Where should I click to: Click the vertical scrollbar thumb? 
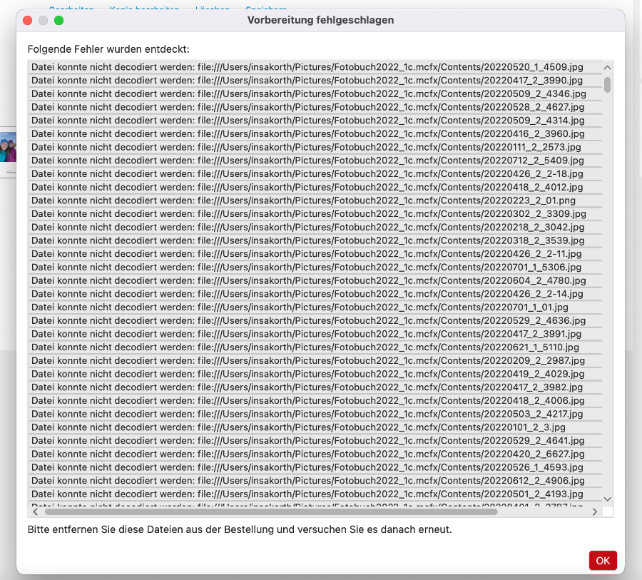608,85
